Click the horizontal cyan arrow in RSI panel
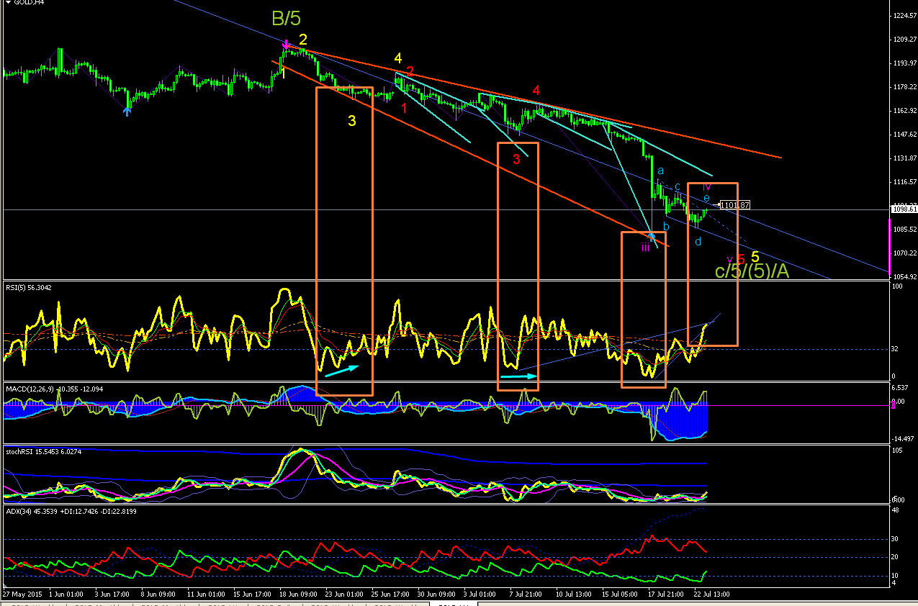This screenshot has height=606, width=918. [x=518, y=376]
